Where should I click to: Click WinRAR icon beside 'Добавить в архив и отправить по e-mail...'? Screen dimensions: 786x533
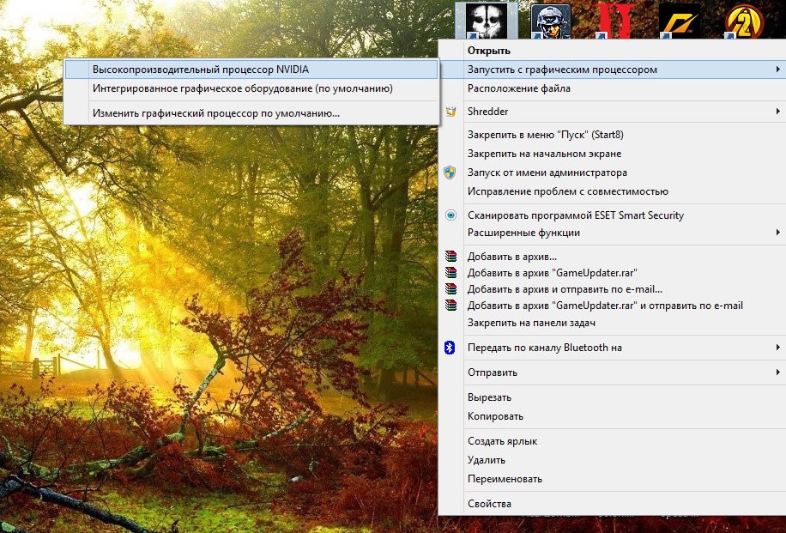coord(450,289)
